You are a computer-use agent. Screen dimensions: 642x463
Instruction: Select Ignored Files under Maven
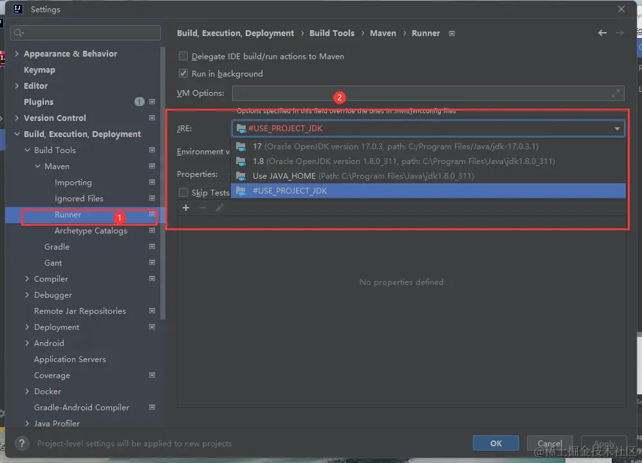pos(79,198)
